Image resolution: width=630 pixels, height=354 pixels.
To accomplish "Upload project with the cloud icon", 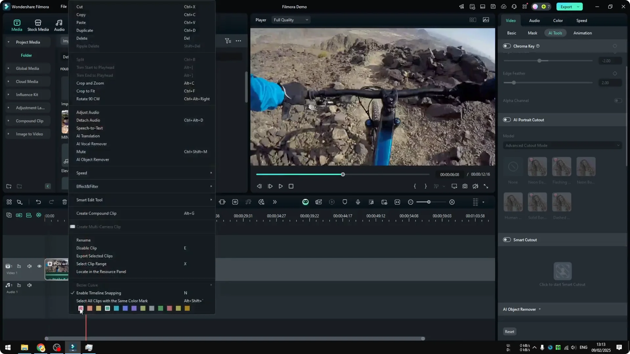I will click(x=504, y=7).
